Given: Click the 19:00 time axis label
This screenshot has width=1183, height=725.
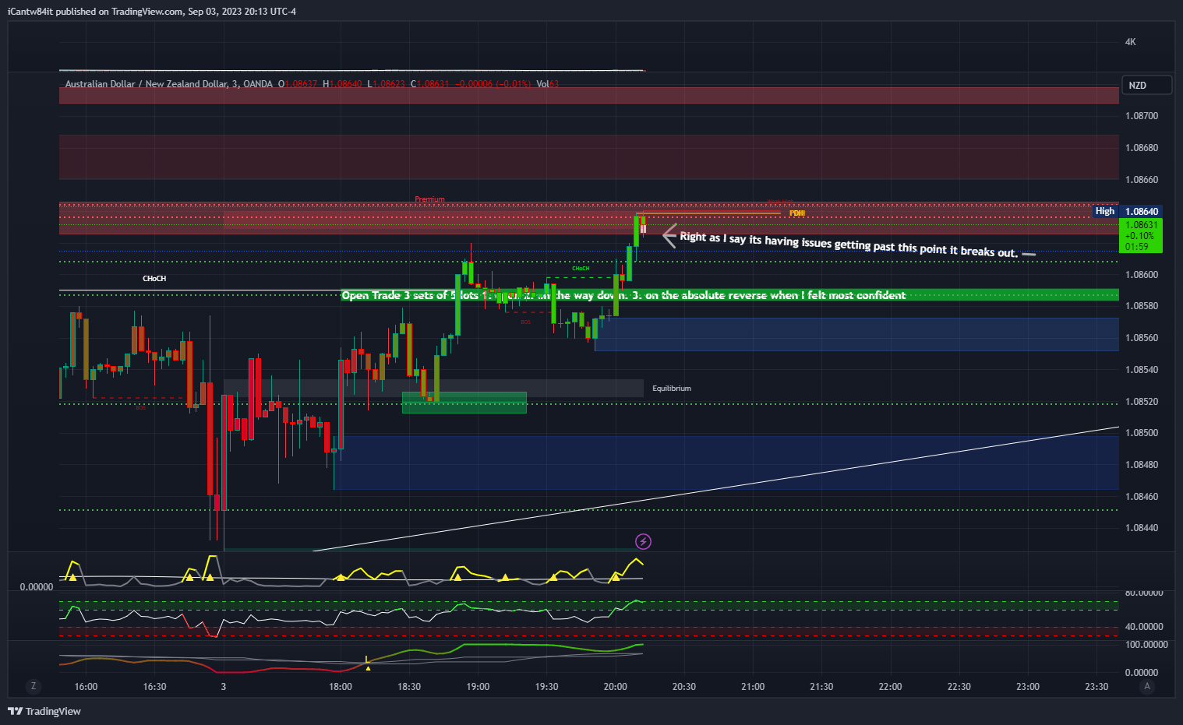Looking at the screenshot, I should 478,687.
